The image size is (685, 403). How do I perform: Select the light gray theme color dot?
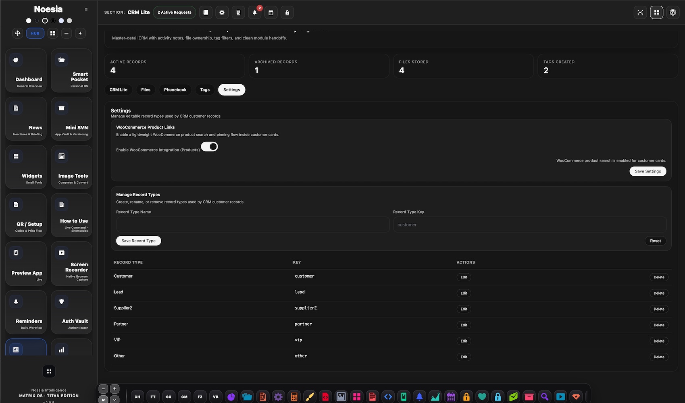(69, 21)
